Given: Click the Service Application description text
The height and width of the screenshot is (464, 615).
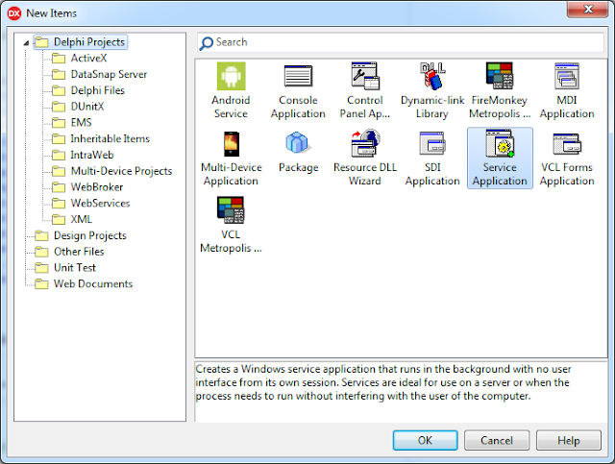Looking at the screenshot, I should pos(382,382).
